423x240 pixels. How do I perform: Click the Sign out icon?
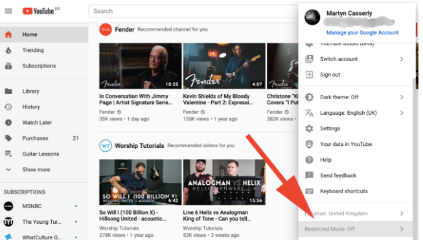[x=309, y=75]
